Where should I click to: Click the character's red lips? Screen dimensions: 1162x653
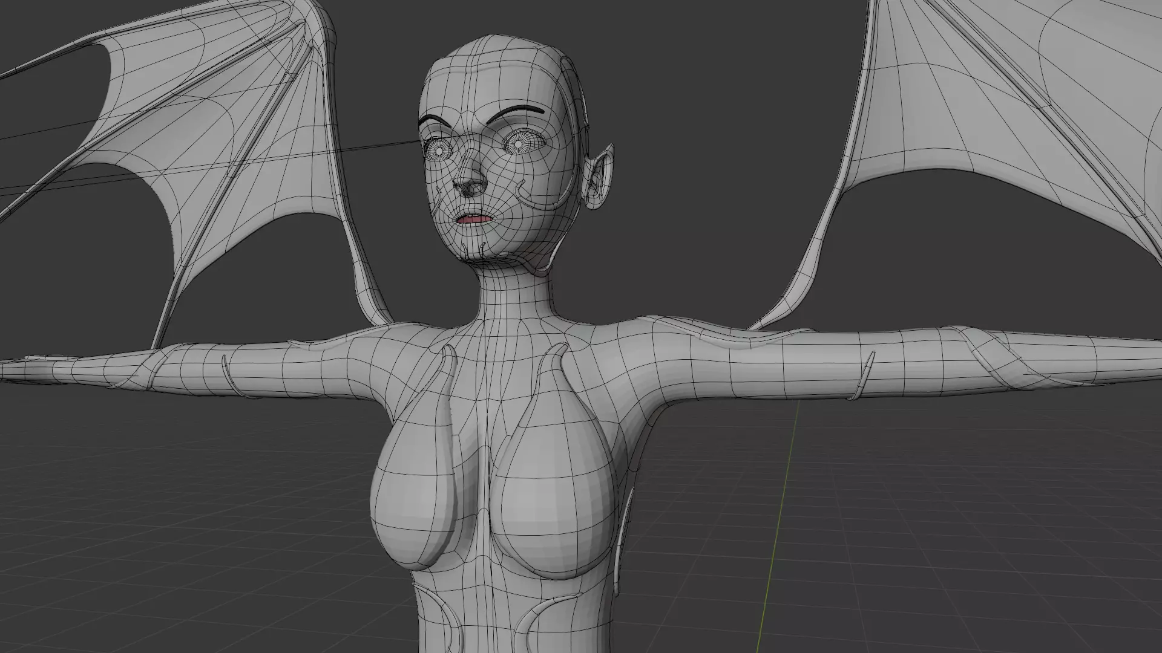click(474, 219)
